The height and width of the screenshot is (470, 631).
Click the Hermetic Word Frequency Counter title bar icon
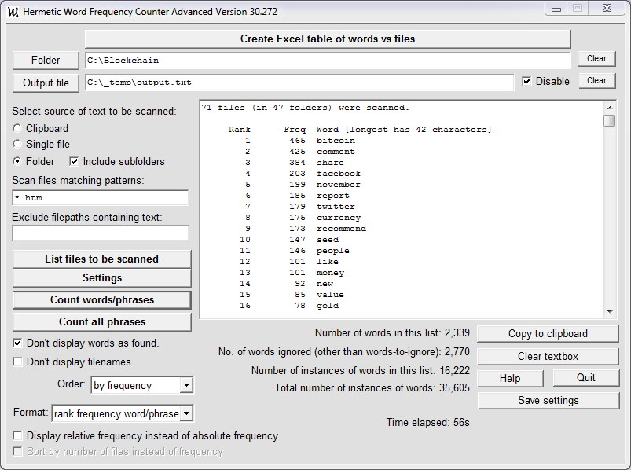(13, 9)
